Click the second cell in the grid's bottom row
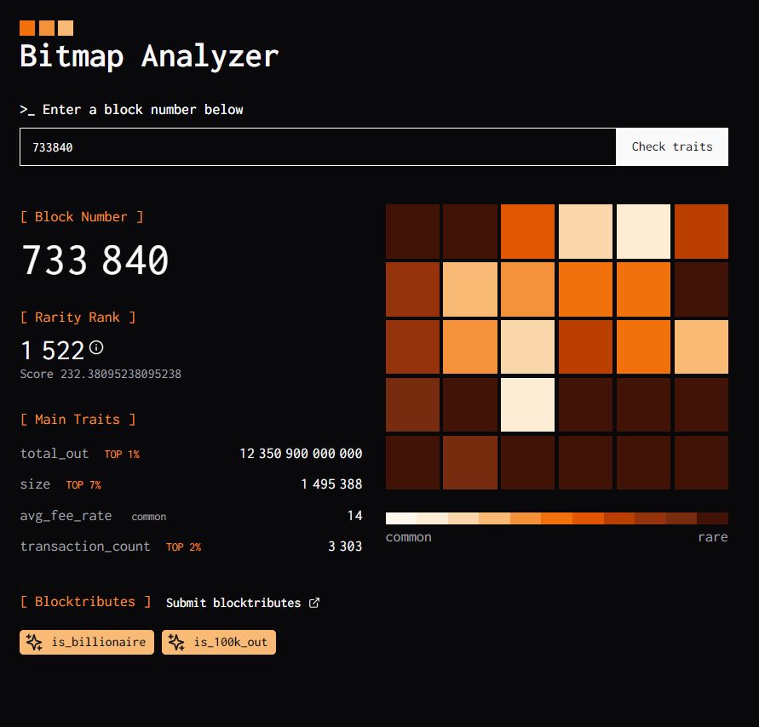The width and height of the screenshot is (759, 727). (470, 462)
